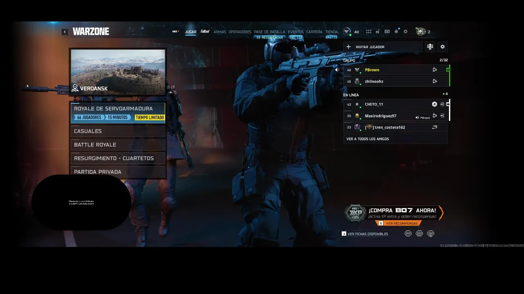Click the Verdansk map thumbnail
The width and height of the screenshot is (524, 294).
118,72
